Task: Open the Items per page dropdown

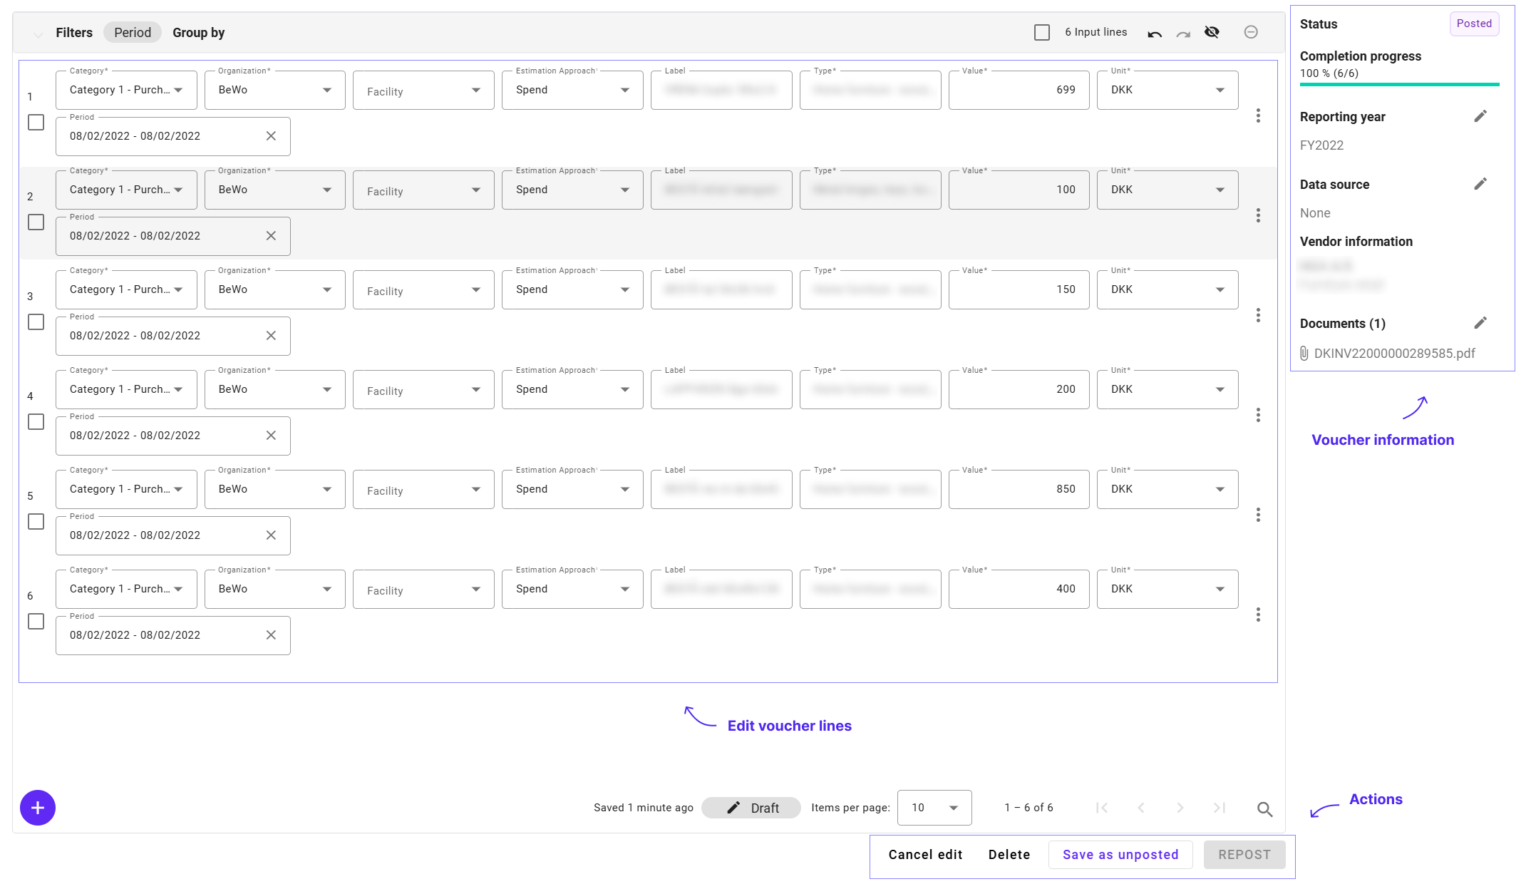Action: click(x=934, y=808)
